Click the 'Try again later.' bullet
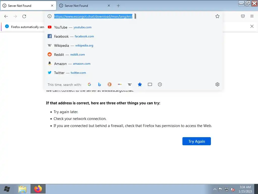The width and height of the screenshot is (258, 194). [x=66, y=112]
